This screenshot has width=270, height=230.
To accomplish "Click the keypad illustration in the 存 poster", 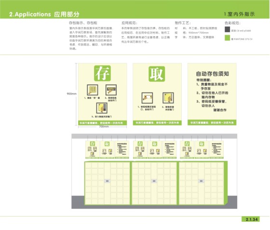I will coord(93,90).
